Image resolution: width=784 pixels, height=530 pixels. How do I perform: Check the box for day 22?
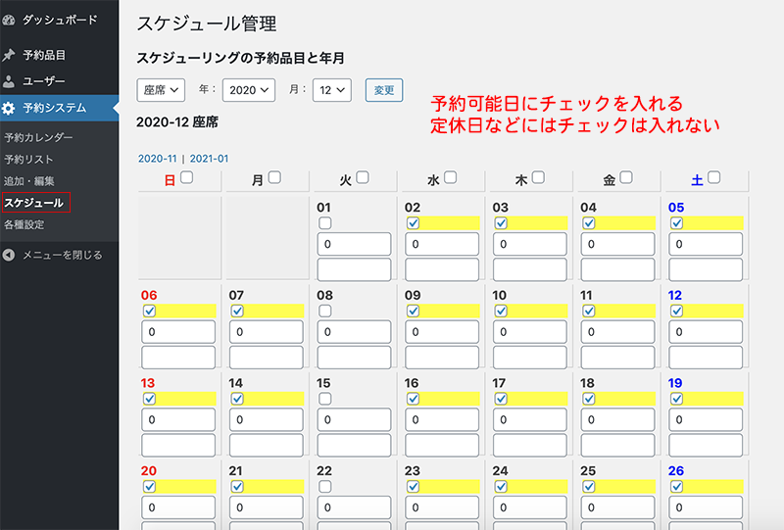click(x=325, y=487)
